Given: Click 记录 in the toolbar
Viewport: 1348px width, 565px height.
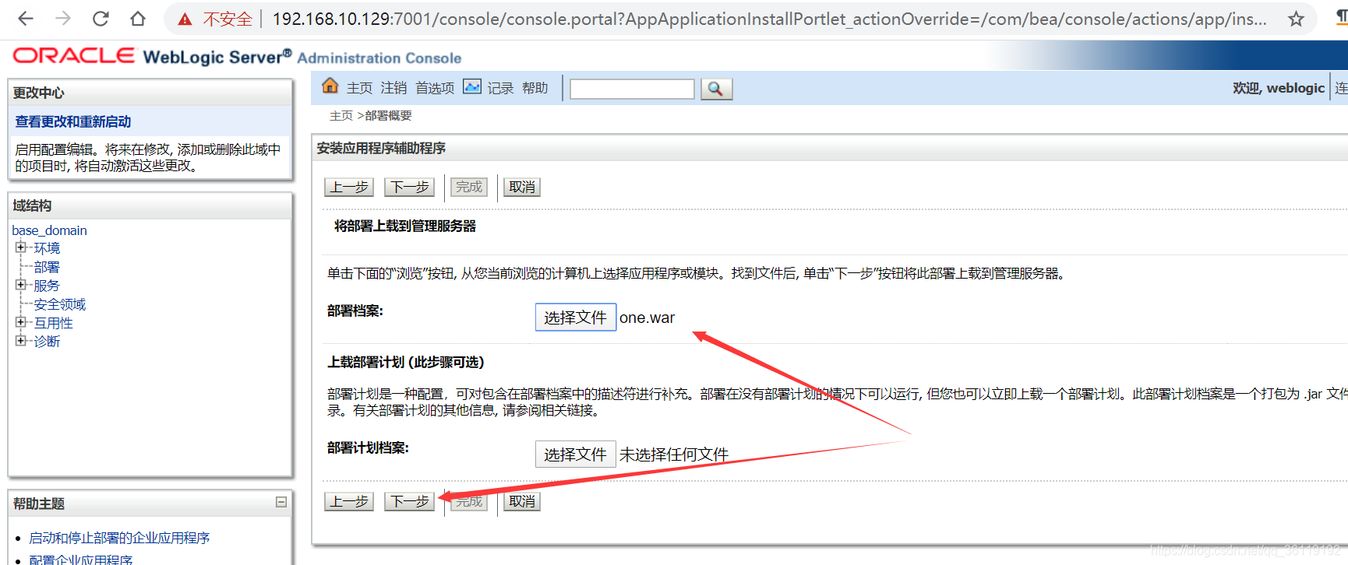Looking at the screenshot, I should 500,88.
